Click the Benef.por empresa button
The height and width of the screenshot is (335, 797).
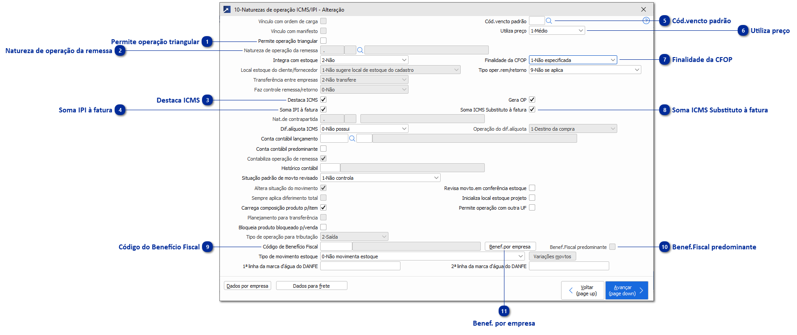(510, 247)
